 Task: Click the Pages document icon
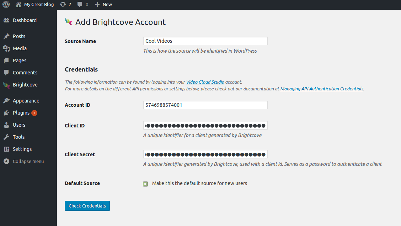(6, 60)
